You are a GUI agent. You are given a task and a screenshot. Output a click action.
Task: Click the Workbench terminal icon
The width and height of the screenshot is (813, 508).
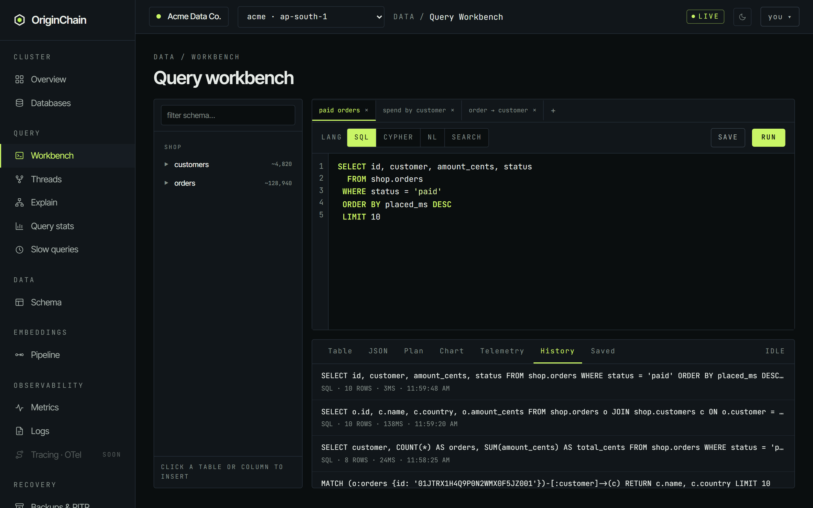point(20,155)
